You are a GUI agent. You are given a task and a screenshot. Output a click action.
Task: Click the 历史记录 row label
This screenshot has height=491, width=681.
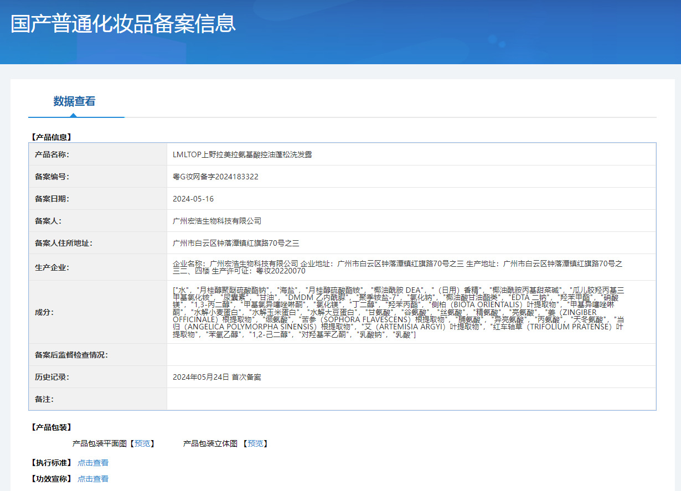(x=52, y=377)
